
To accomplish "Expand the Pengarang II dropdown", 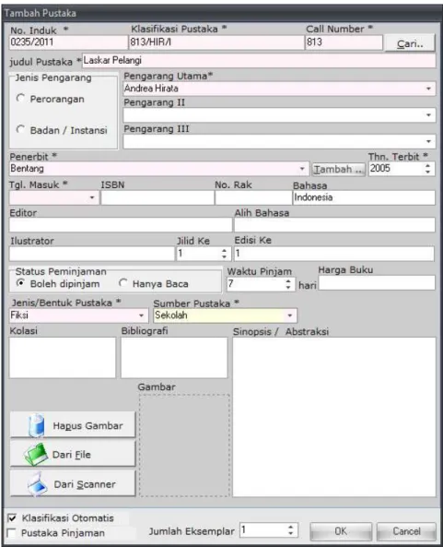I will coord(428,115).
